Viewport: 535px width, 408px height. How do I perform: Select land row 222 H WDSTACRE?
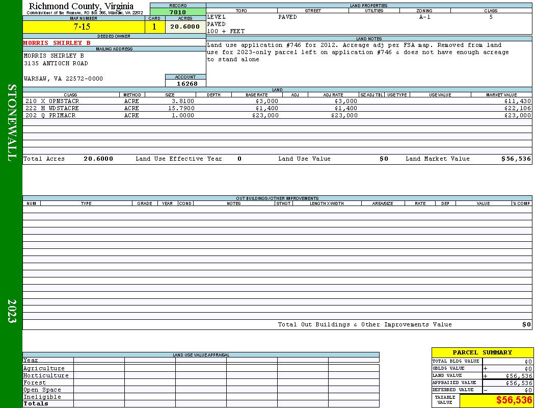coord(277,108)
